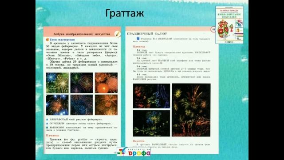Click the blue square icon before "Страница 111"
Viewport: 284px width, 160px height.
pos(138,39)
